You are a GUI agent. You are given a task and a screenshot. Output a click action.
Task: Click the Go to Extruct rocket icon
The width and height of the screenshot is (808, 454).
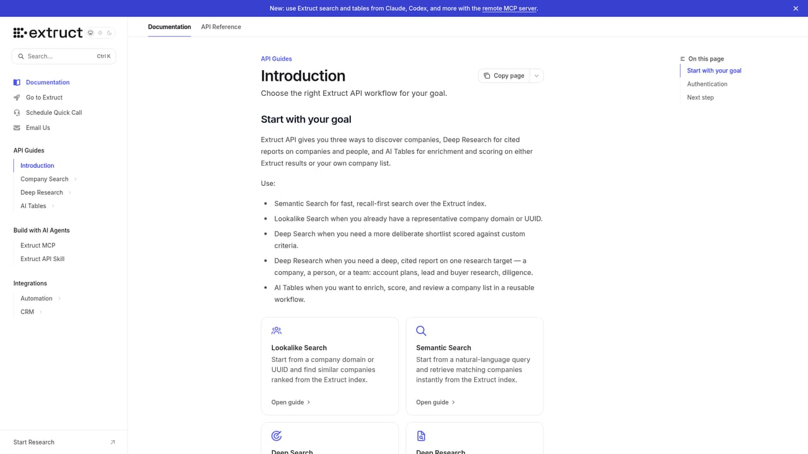17,98
